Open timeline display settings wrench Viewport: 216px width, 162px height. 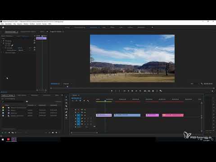point(88,101)
